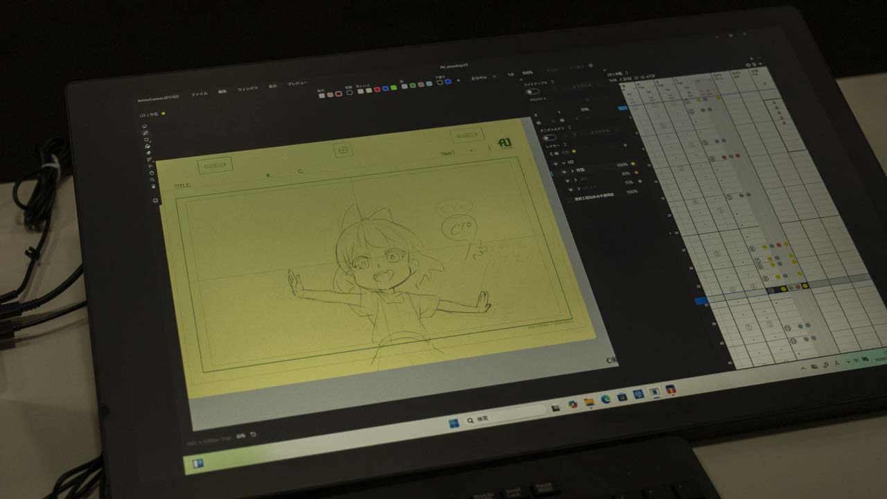This screenshot has width=887, height=499.
Task: Choose the paint bucket fill tool
Action: point(148,146)
